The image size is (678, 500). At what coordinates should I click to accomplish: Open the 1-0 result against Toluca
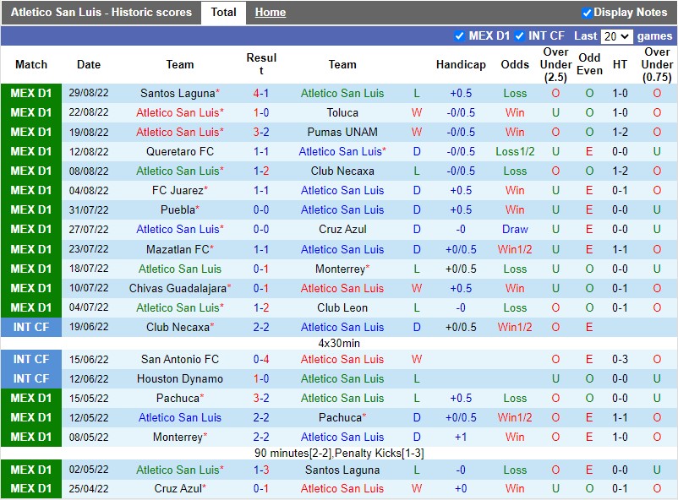261,113
